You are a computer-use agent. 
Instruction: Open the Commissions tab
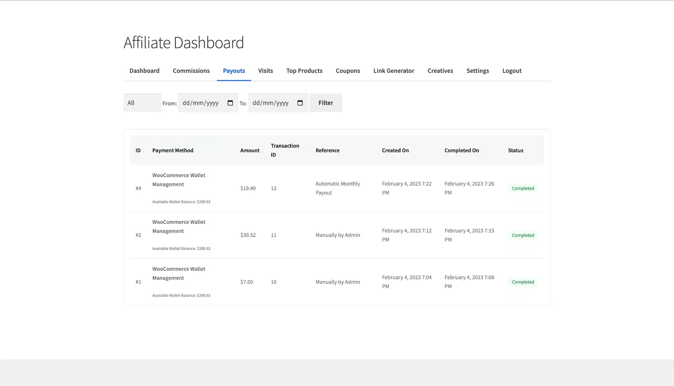coord(191,71)
